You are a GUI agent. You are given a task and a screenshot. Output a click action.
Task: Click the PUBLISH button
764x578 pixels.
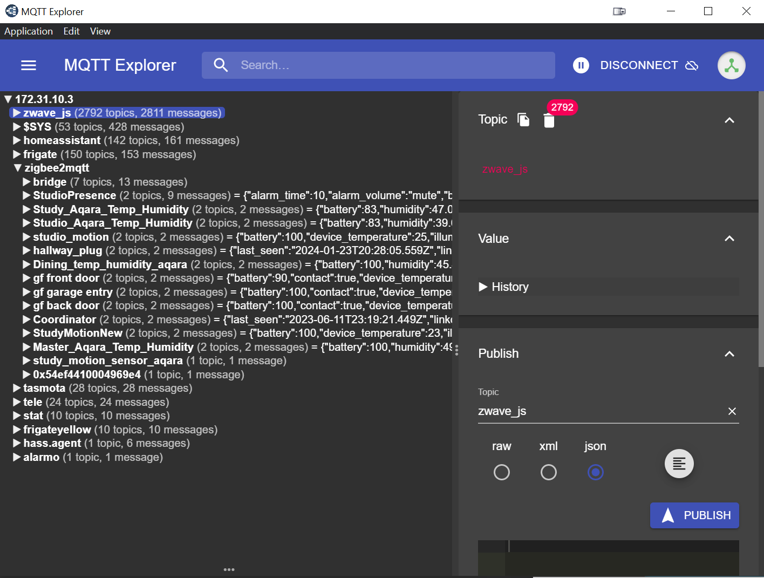click(x=694, y=515)
